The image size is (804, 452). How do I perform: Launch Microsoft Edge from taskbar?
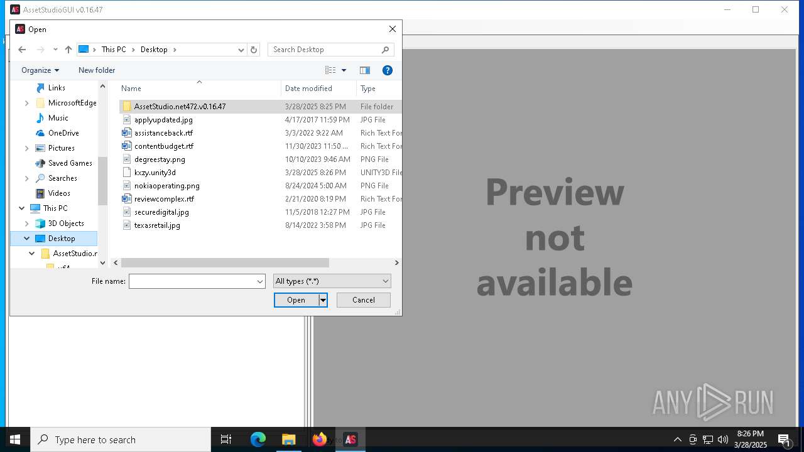coord(258,439)
